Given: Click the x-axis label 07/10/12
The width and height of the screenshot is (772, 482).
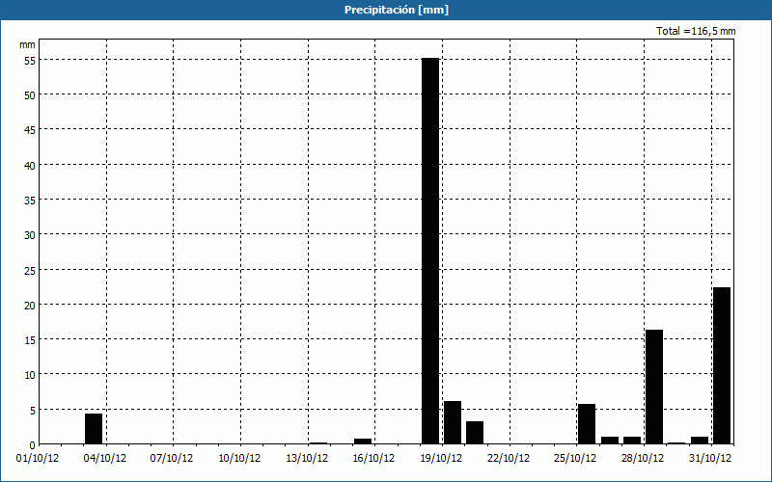Looking at the screenshot, I should click(x=172, y=459).
